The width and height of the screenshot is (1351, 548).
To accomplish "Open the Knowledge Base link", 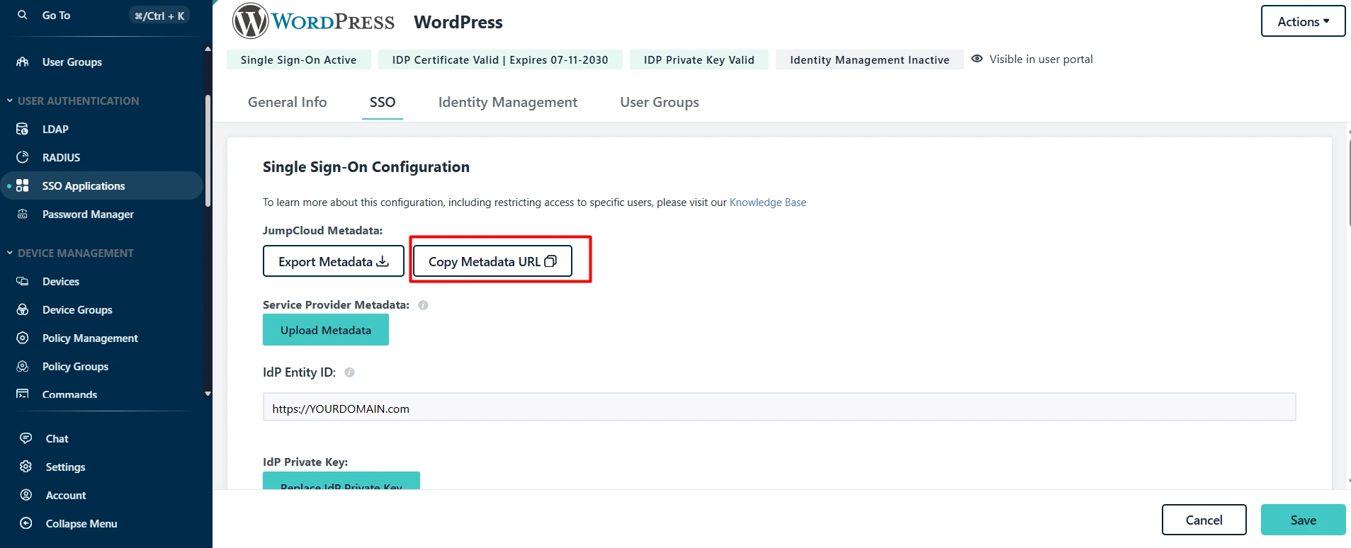I will click(x=768, y=202).
